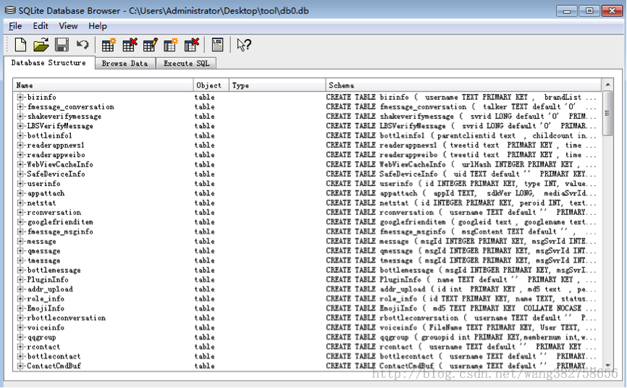
Task: Open a database with the folder icon
Action: pyautogui.click(x=41, y=45)
